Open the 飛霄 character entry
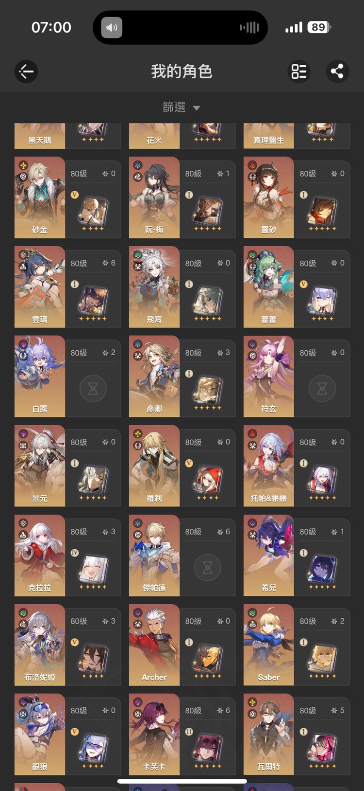Screen dimensions: 364x791 pos(182,287)
